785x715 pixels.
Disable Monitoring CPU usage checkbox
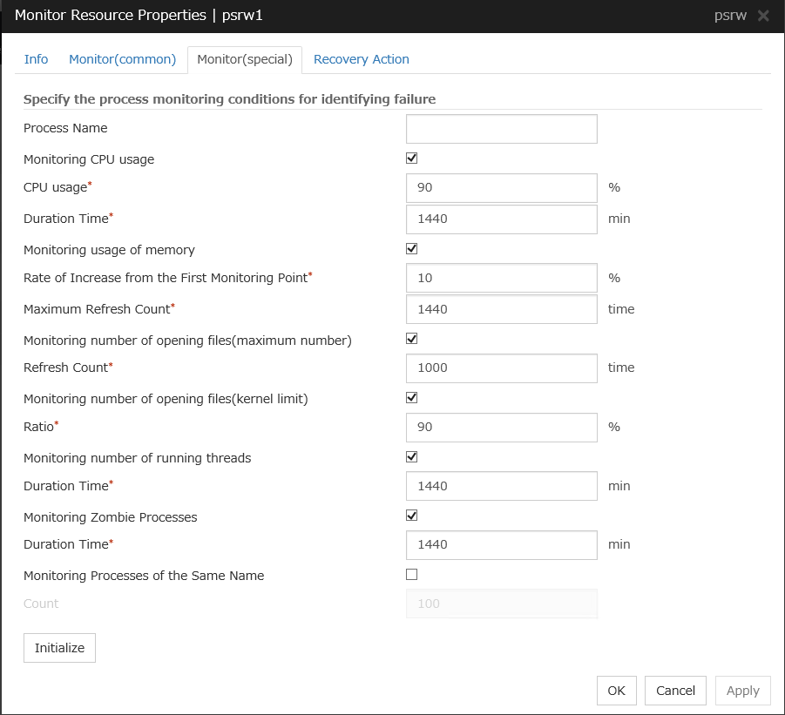412,159
